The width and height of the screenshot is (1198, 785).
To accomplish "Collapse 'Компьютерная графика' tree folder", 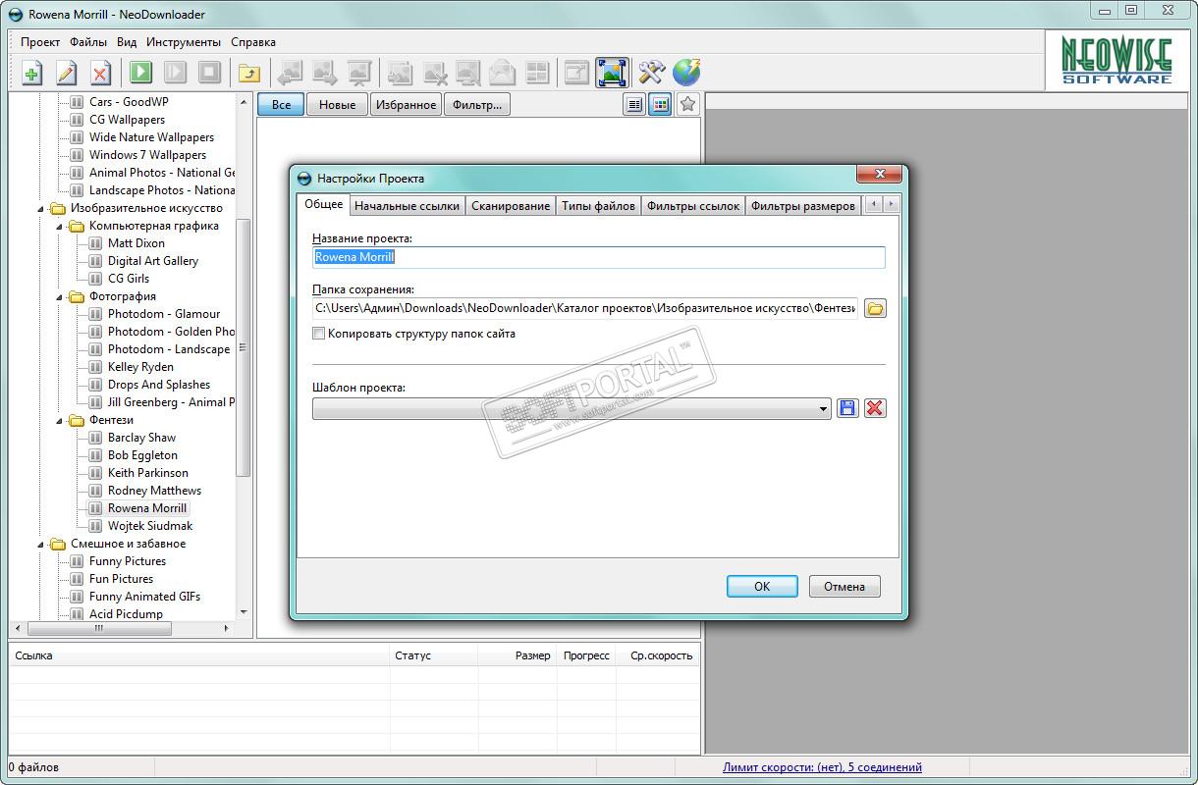I will click(60, 226).
